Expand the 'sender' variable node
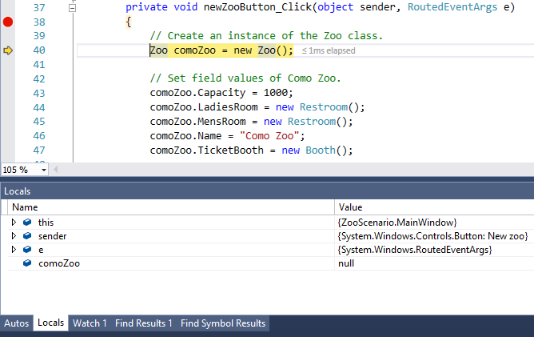The width and height of the screenshot is (534, 337). [x=13, y=236]
